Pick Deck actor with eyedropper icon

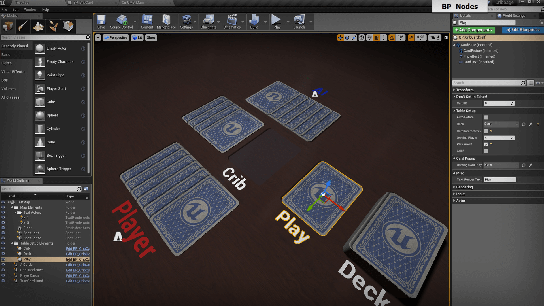click(x=531, y=124)
